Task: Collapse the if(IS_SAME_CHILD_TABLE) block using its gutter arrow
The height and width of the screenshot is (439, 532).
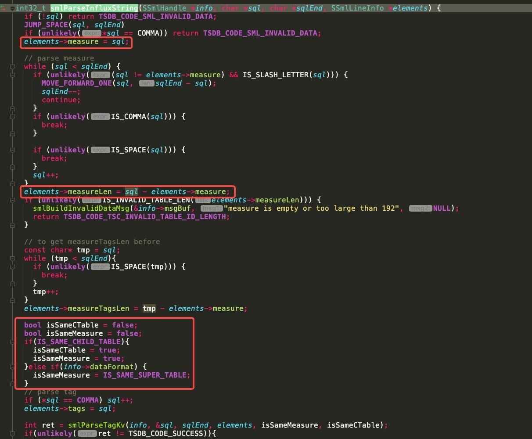Action: [x=12, y=342]
